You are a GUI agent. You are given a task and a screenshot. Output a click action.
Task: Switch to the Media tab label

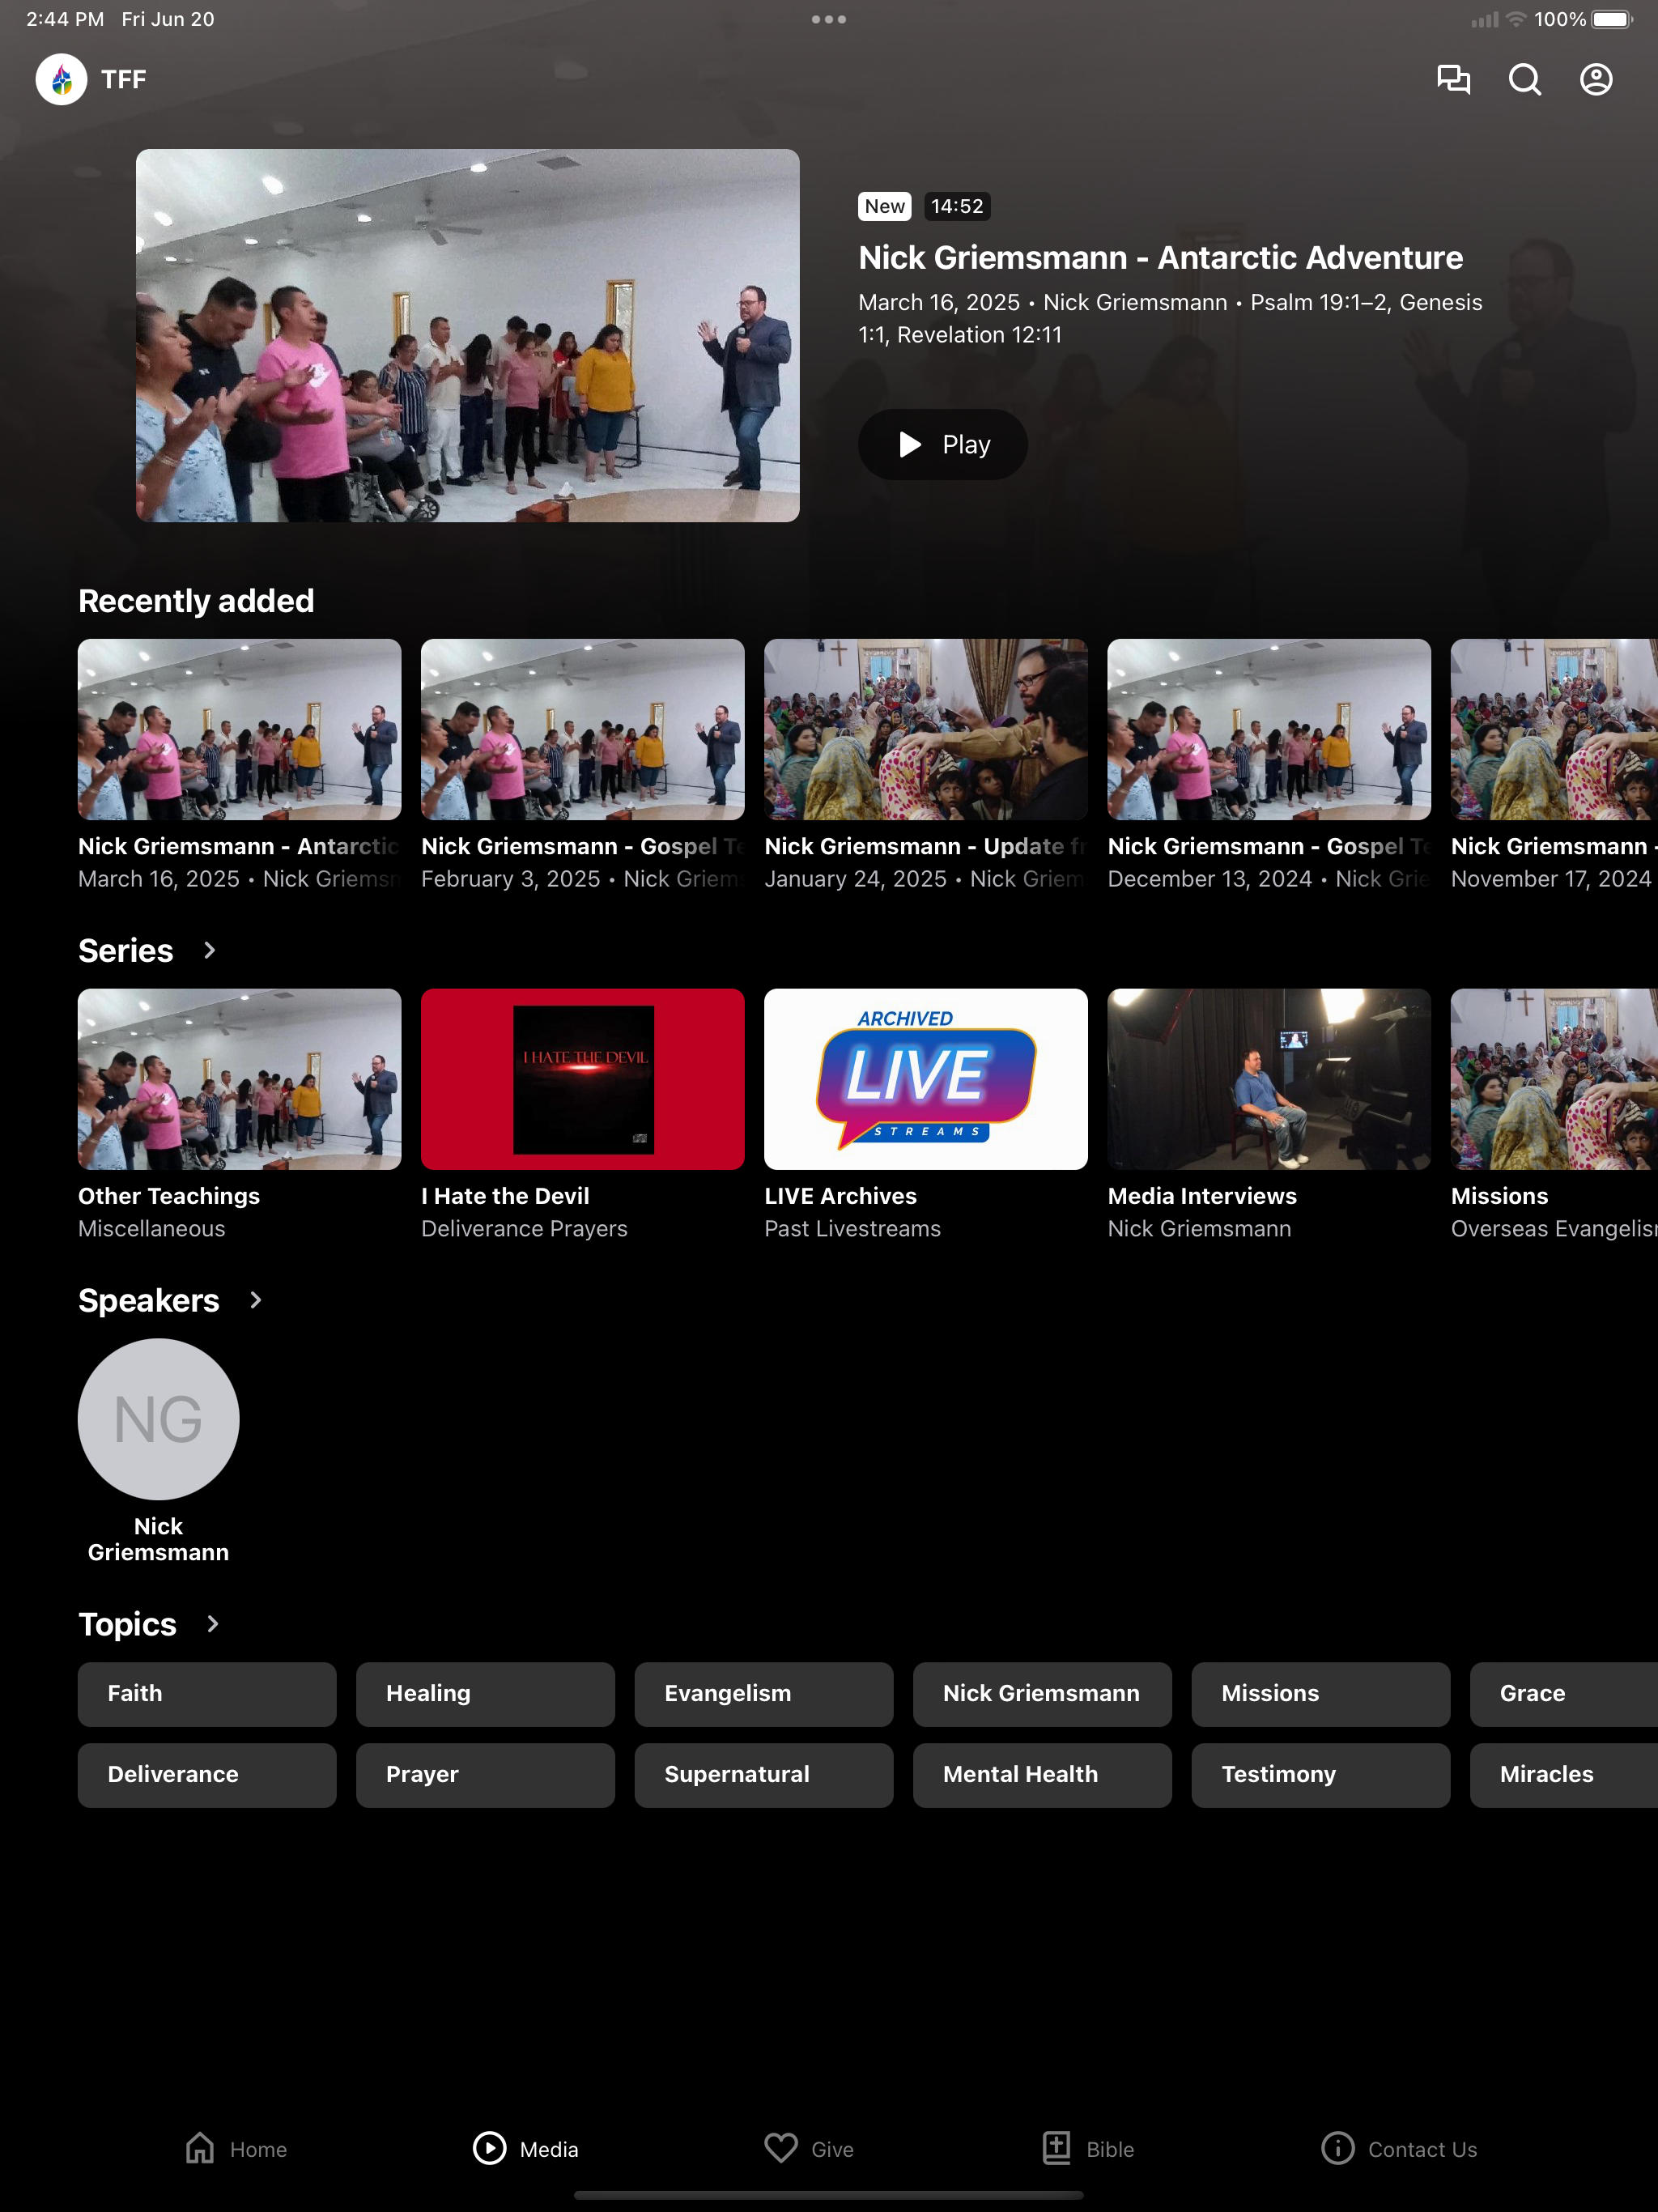(549, 2149)
